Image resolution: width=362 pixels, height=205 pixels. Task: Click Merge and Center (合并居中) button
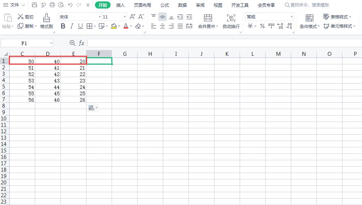(x=208, y=21)
